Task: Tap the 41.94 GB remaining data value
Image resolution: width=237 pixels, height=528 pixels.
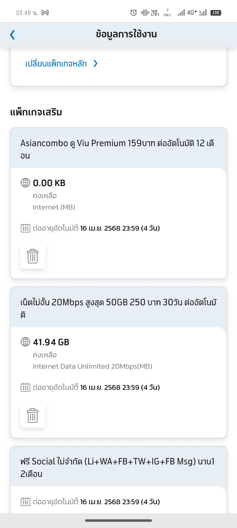Action: coord(51,342)
